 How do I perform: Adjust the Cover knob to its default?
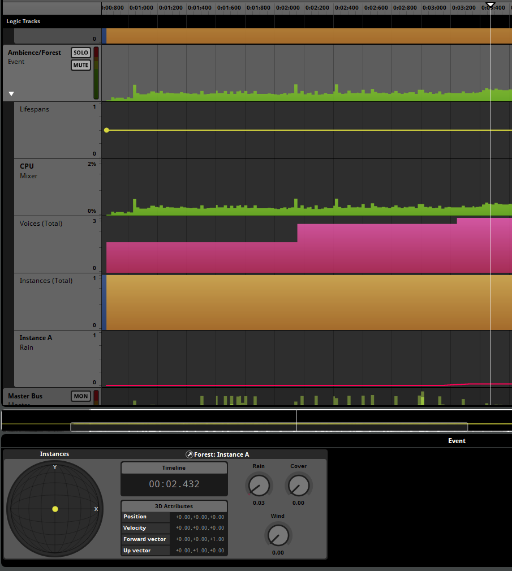[299, 486]
